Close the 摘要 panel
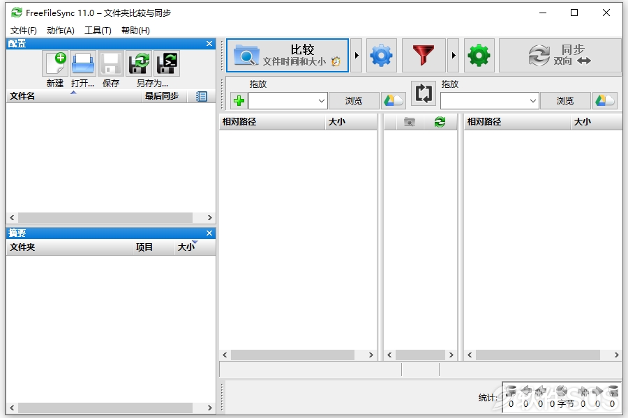The height and width of the screenshot is (418, 628). [x=209, y=233]
